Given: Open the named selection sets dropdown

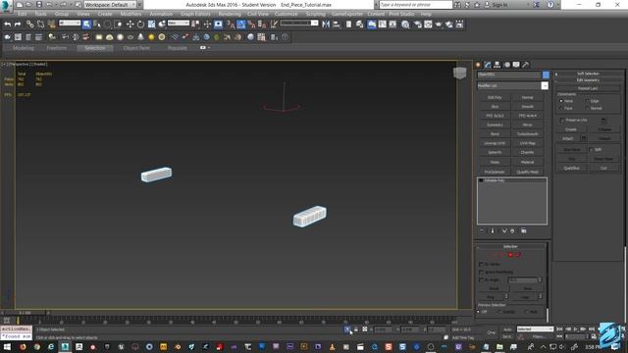Looking at the screenshot, I should pyautogui.click(x=299, y=24).
